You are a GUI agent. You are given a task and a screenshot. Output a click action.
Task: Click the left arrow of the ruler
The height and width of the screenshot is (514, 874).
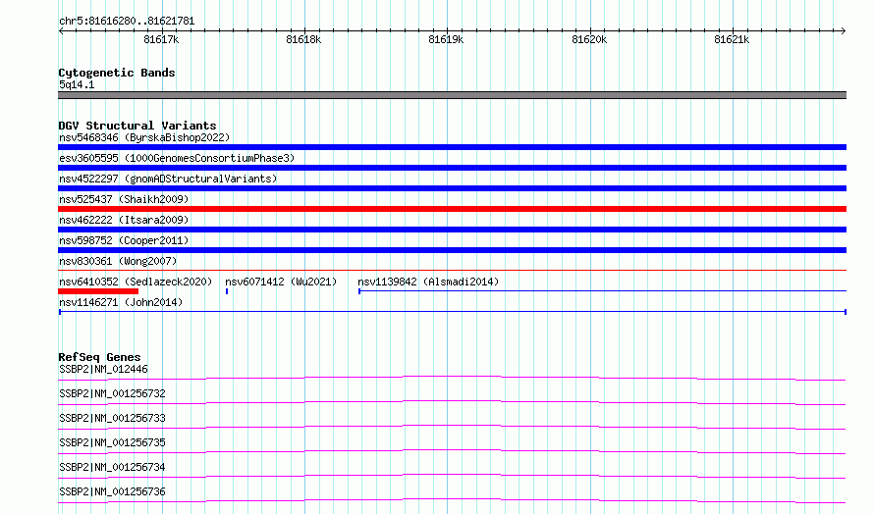61,30
